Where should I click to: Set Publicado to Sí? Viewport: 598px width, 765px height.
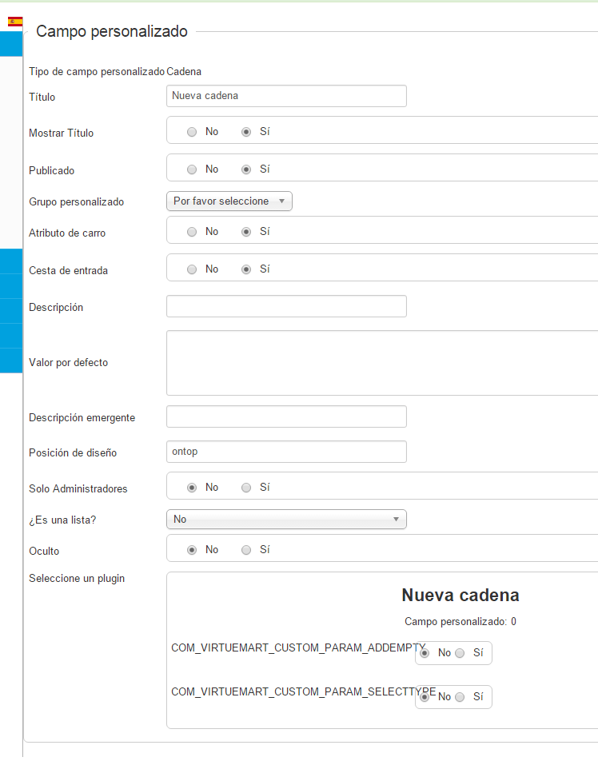tap(246, 169)
